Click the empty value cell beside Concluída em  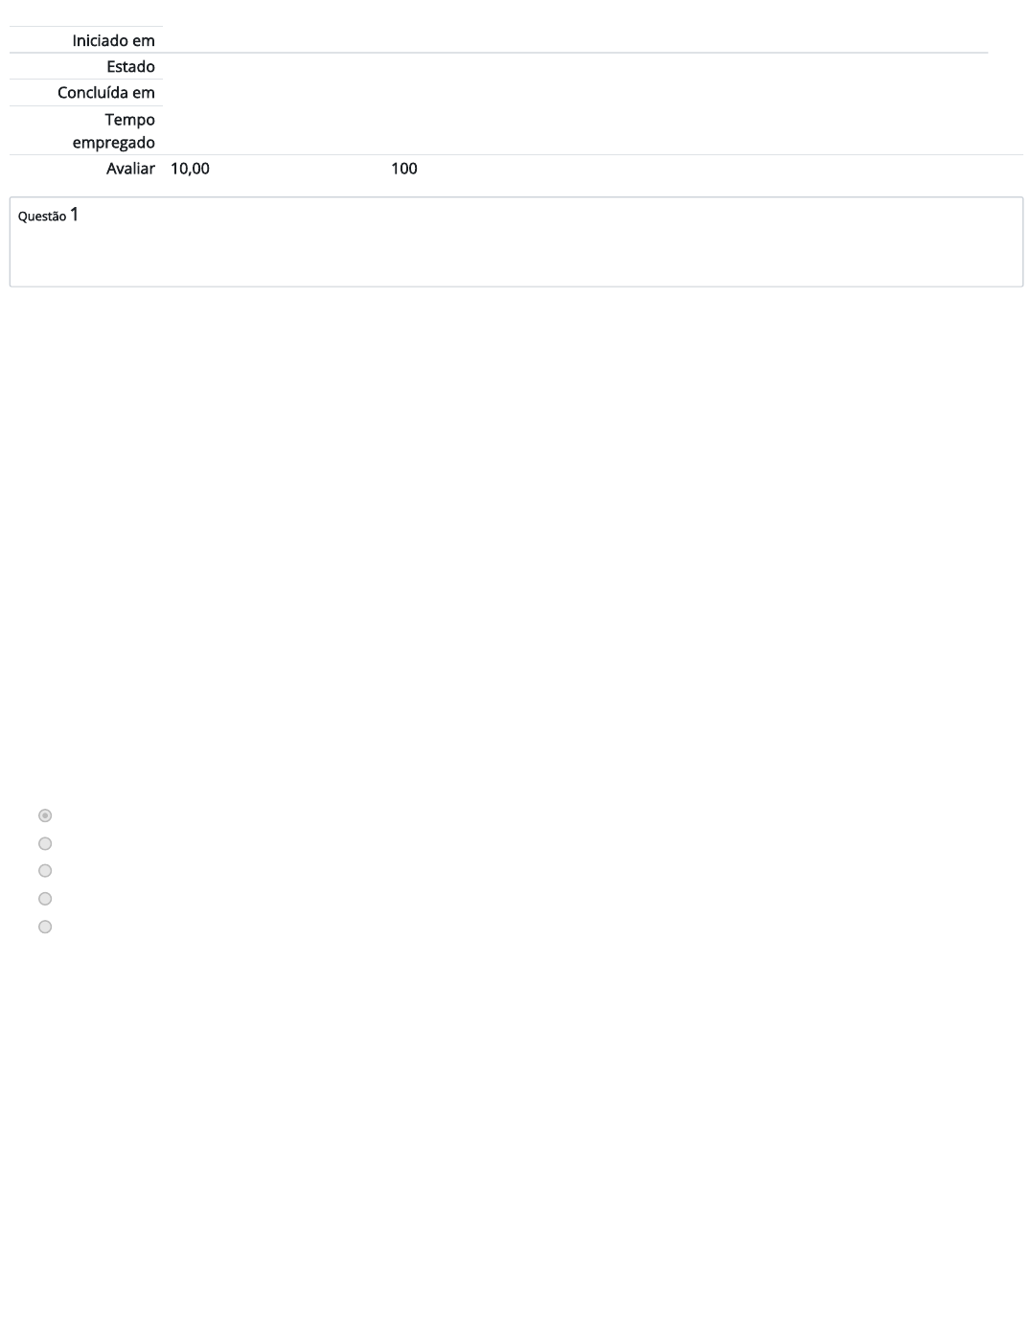[575, 92]
